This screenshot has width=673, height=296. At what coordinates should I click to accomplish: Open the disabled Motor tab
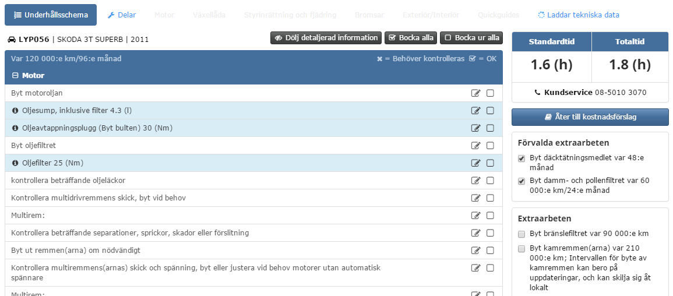[x=164, y=15]
